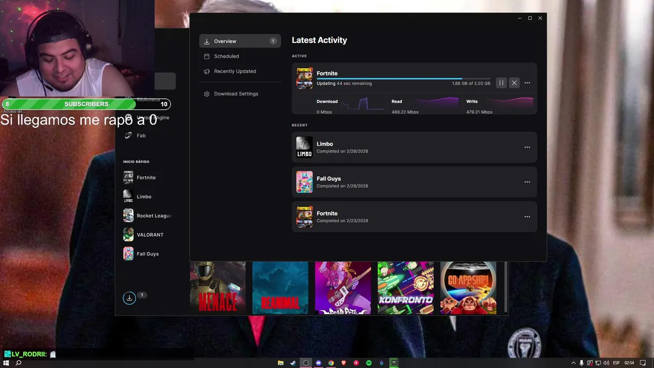The image size is (654, 368).
Task: Open the REANIMAL game tile
Action: [x=280, y=288]
